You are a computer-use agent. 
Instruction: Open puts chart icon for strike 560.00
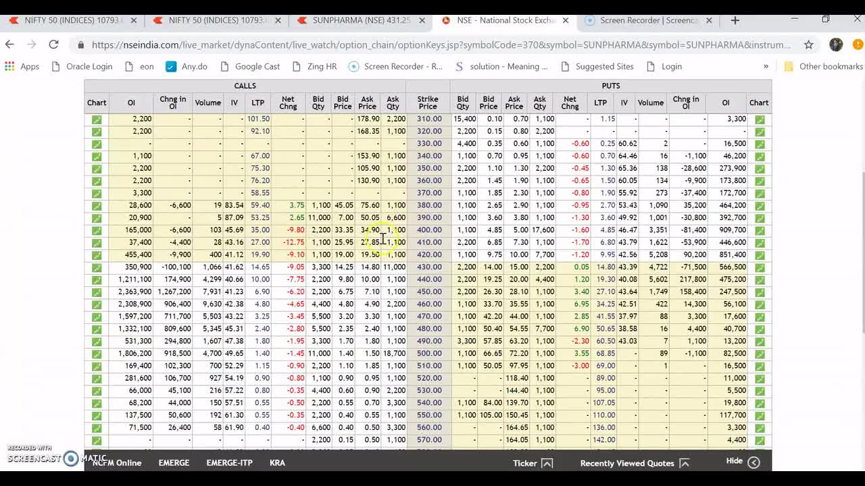tap(760, 428)
